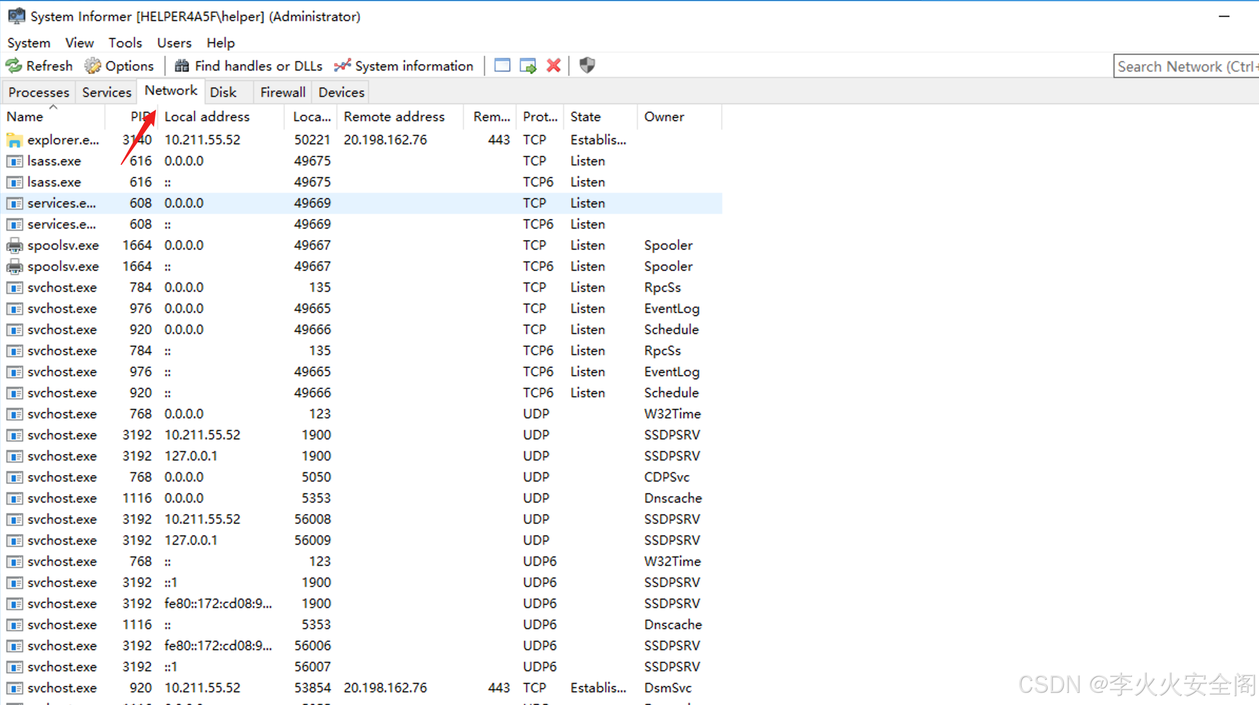Viewport: 1259px width, 705px height.
Task: Click the find window toolbar icon
Action: pyautogui.click(x=502, y=65)
